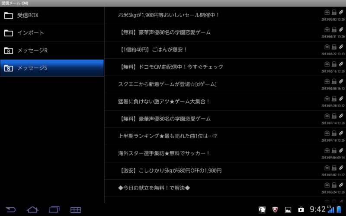This screenshot has height=216, width=346.
Task: Click the date 2013/07/04 09:14
Action: (x=333, y=158)
